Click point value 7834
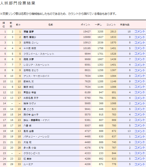The width and height of the screenshot is (146, 167). tap(87, 76)
